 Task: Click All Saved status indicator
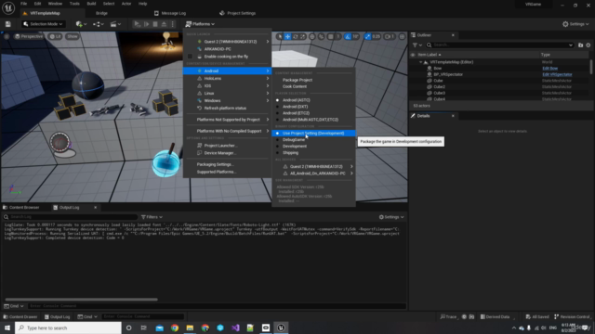click(x=537, y=316)
